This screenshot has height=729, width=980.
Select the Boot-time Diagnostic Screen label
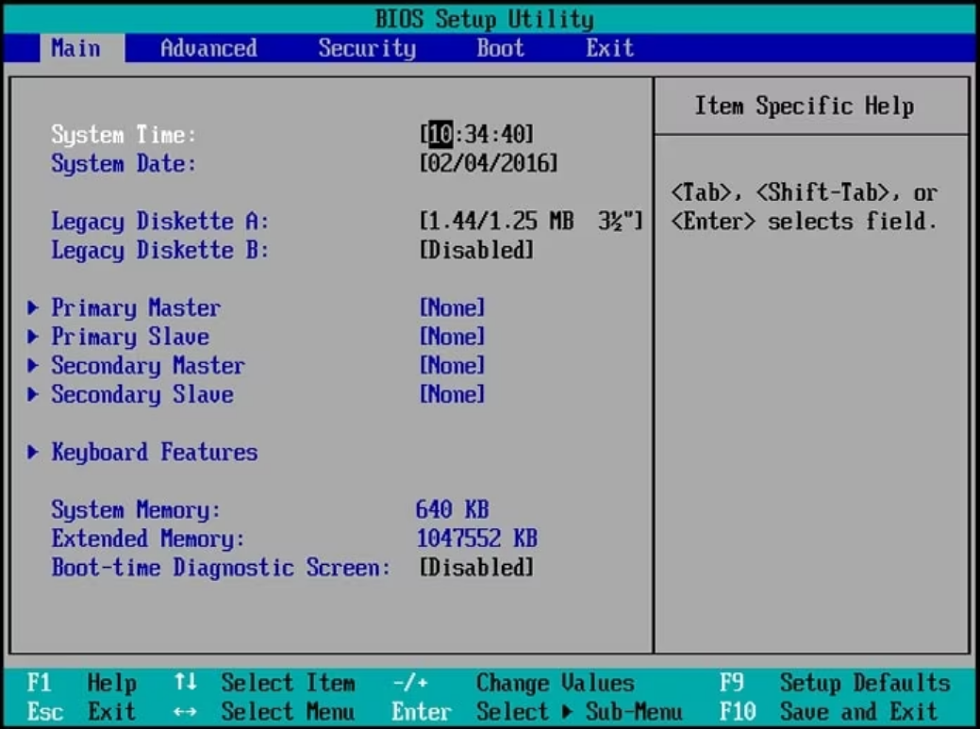coord(221,568)
